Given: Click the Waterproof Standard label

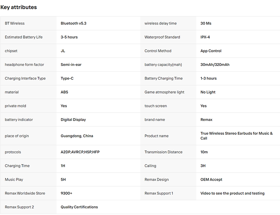Looking at the screenshot, I should point(162,37).
